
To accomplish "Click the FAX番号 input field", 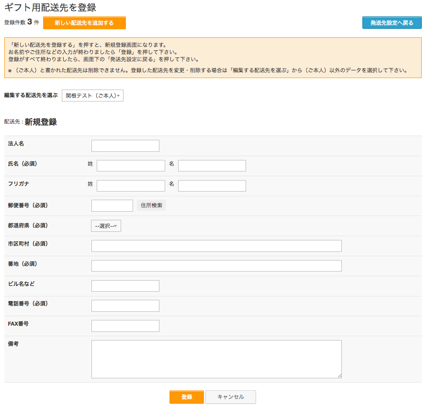I will (125, 326).
